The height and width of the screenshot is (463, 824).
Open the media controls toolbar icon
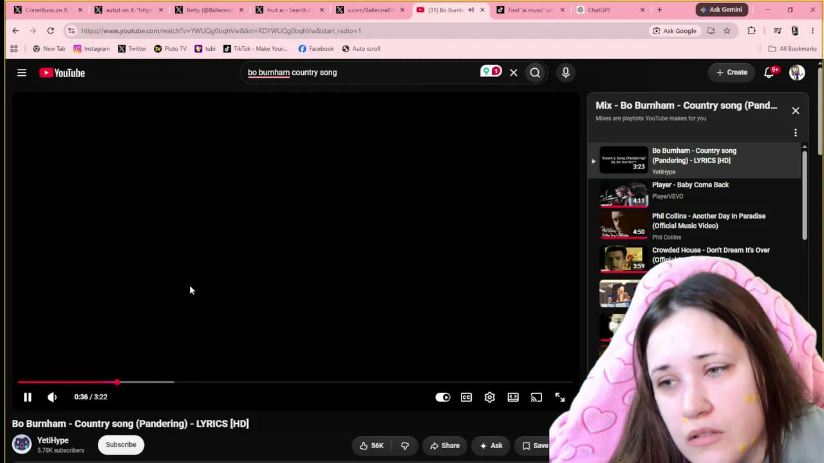(x=778, y=31)
